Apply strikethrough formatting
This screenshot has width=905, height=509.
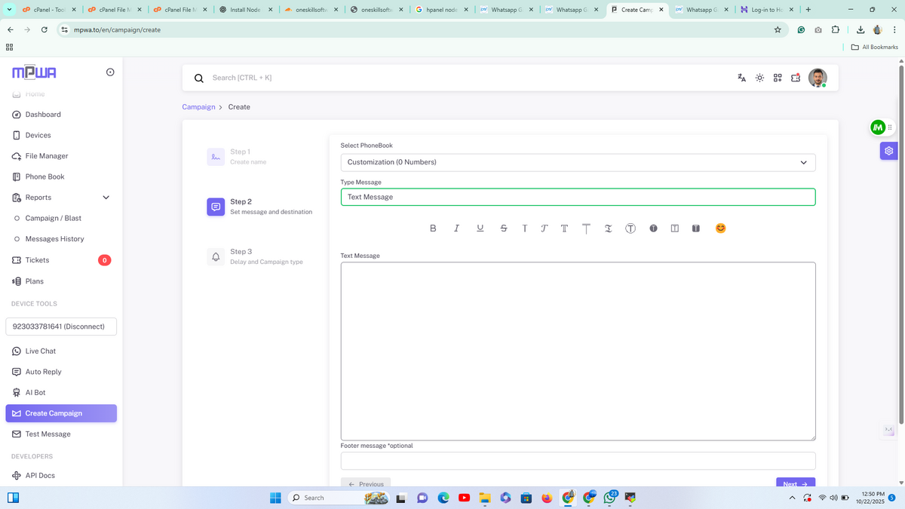[504, 228]
